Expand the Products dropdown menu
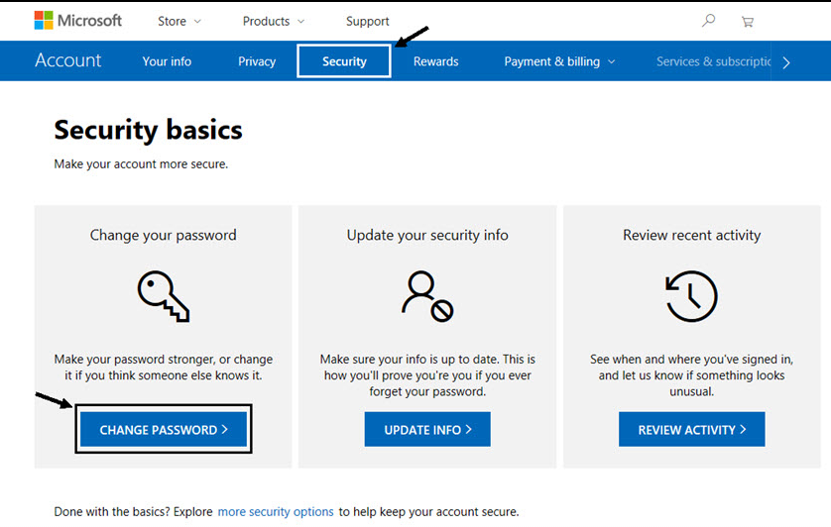The image size is (831, 527). click(274, 21)
